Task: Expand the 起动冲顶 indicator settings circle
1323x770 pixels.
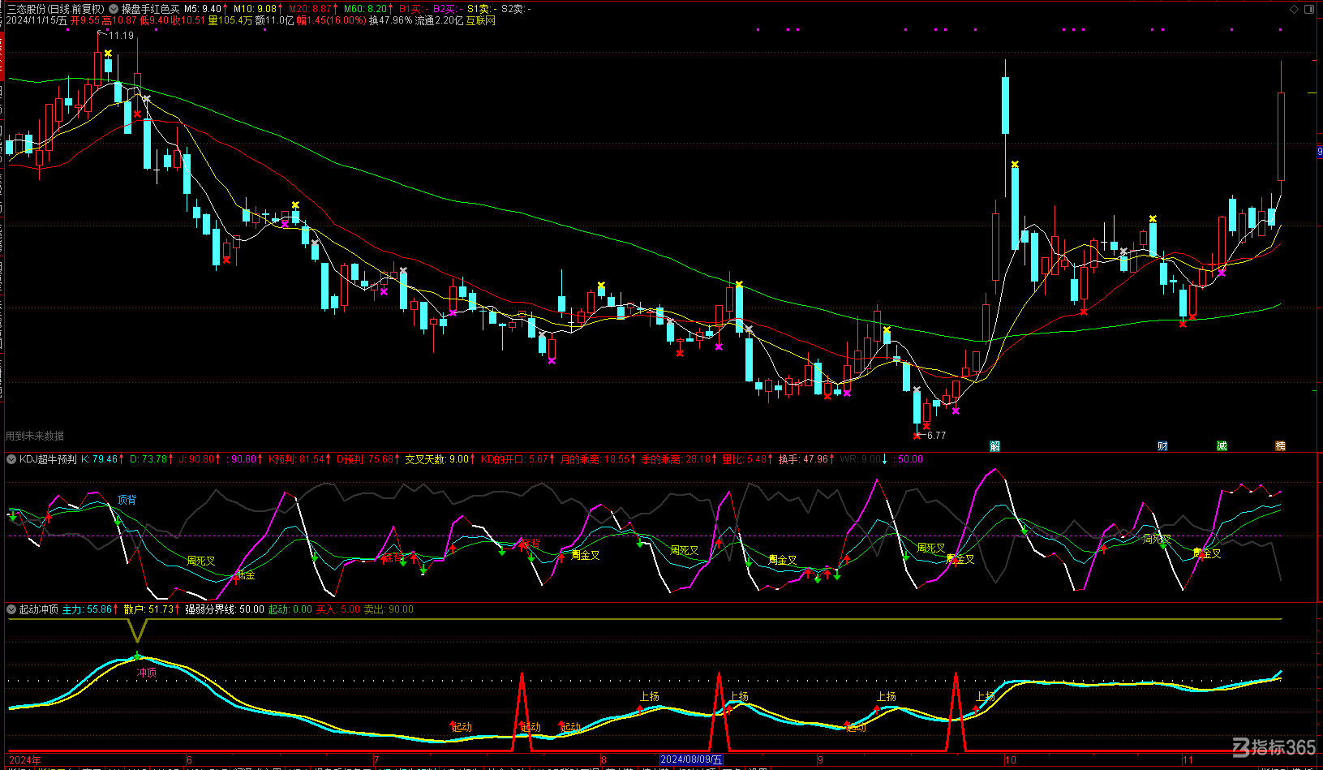Action: click(11, 609)
